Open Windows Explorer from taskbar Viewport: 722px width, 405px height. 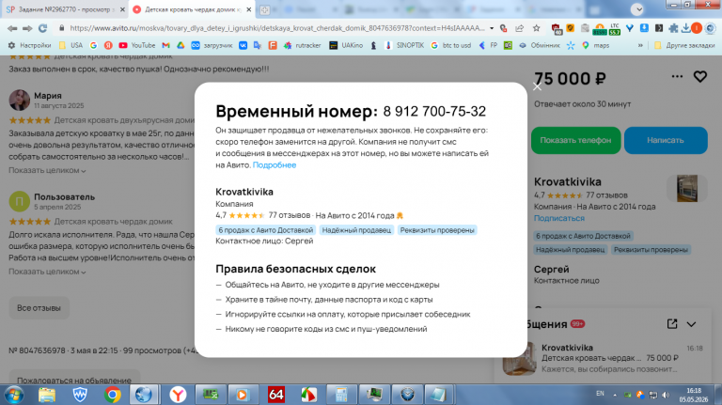47,395
